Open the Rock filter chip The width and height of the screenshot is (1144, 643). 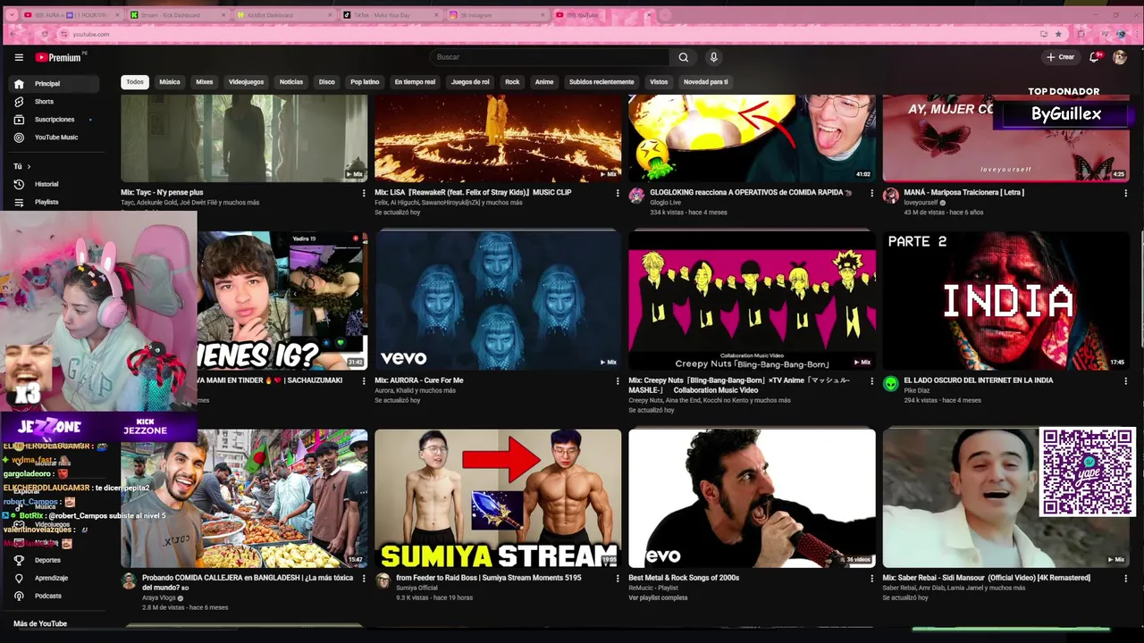(x=512, y=82)
